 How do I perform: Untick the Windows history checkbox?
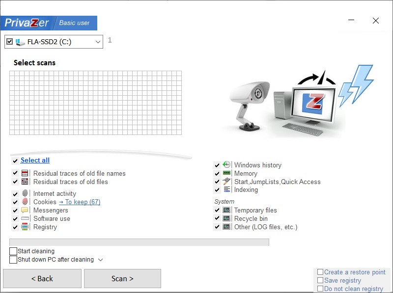coord(217,165)
